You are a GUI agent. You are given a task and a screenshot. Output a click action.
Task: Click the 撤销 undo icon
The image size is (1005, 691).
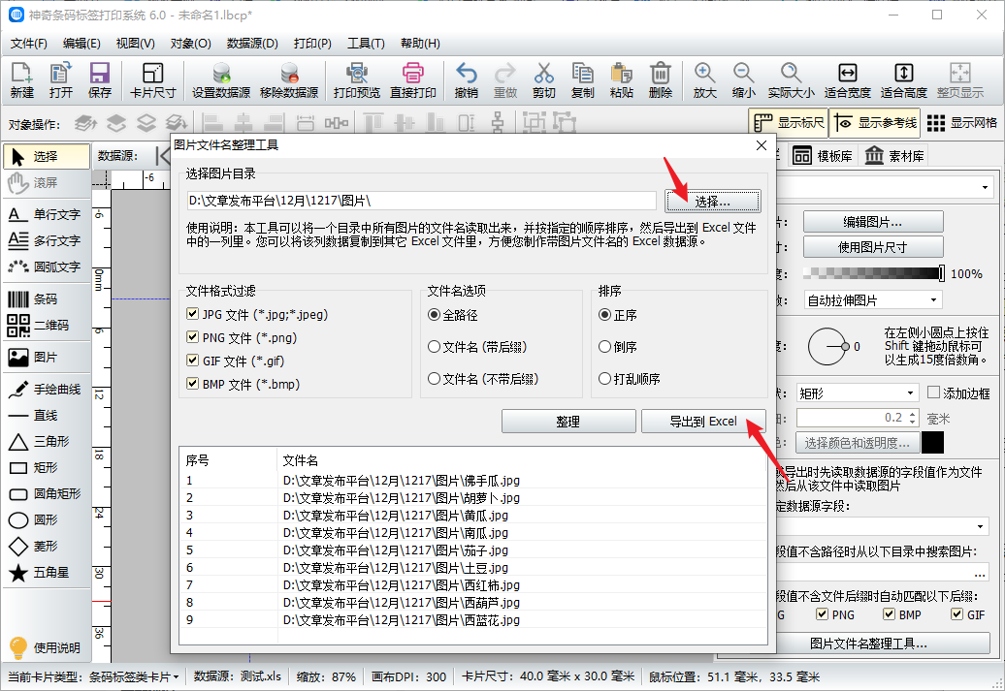466,79
